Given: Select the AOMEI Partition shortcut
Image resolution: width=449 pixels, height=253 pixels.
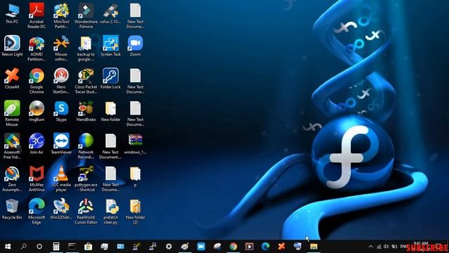Looking at the screenshot, I should click(x=36, y=48).
